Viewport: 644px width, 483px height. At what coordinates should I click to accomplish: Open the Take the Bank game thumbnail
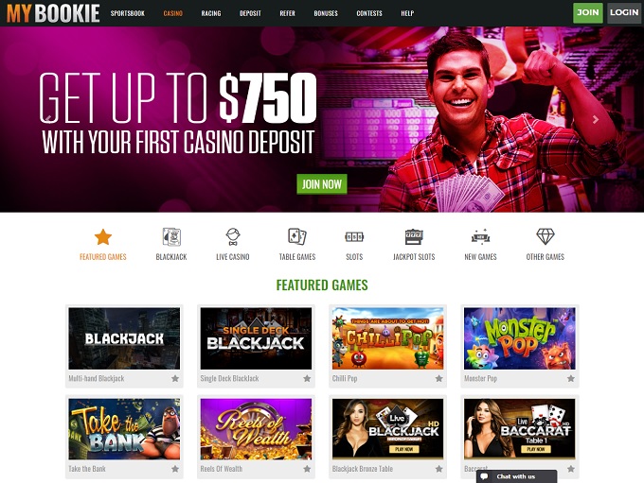(124, 429)
